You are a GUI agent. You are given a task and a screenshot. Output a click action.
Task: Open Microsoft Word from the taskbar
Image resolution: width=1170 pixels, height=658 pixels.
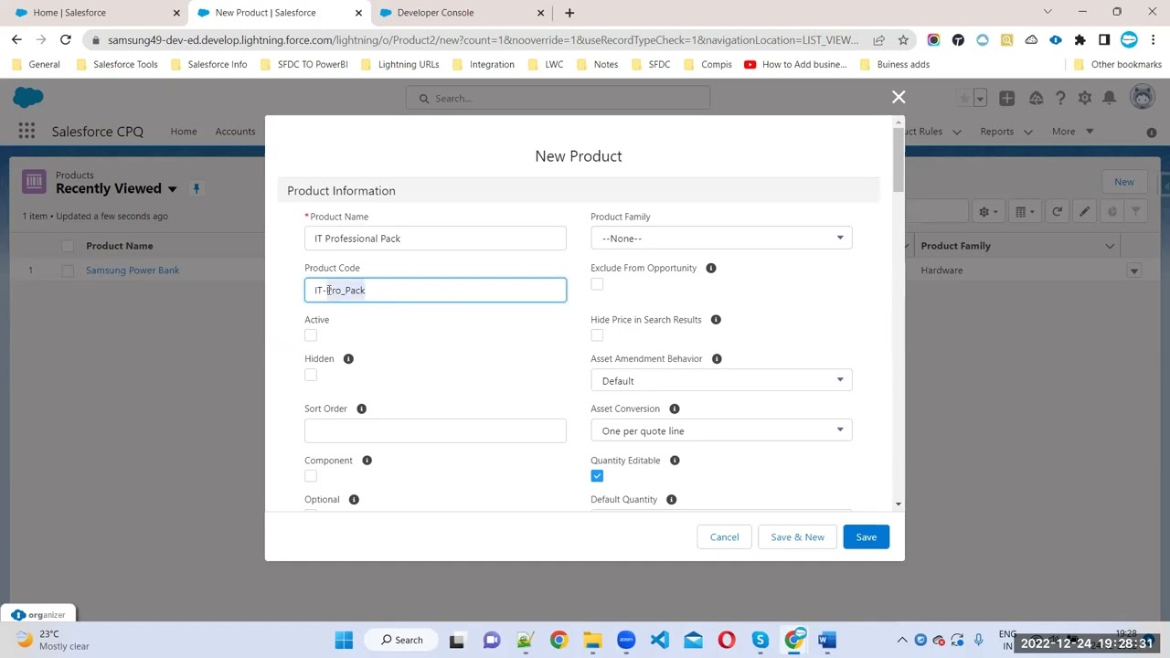coord(827,640)
